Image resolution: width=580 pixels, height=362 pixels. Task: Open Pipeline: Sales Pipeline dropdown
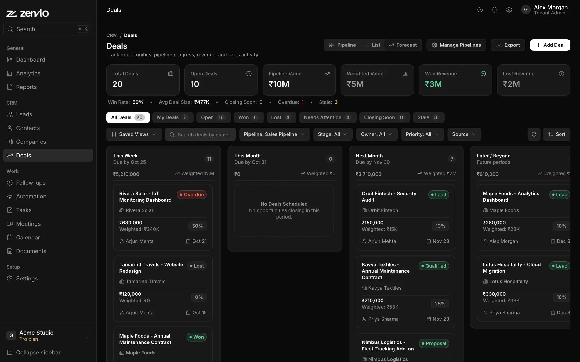pos(274,134)
